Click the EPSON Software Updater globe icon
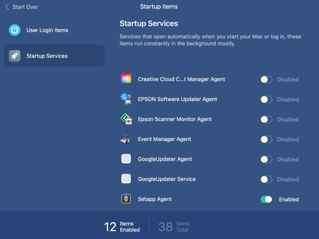Screen dimensions: 319x239 (x=126, y=99)
